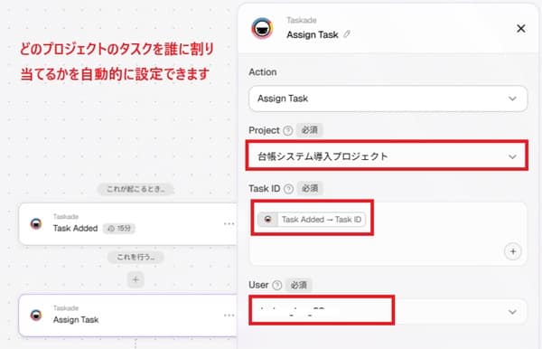This screenshot has height=349, width=542.
Task: Open the Action dropdown showing Assign Task
Action: pyautogui.click(x=388, y=99)
